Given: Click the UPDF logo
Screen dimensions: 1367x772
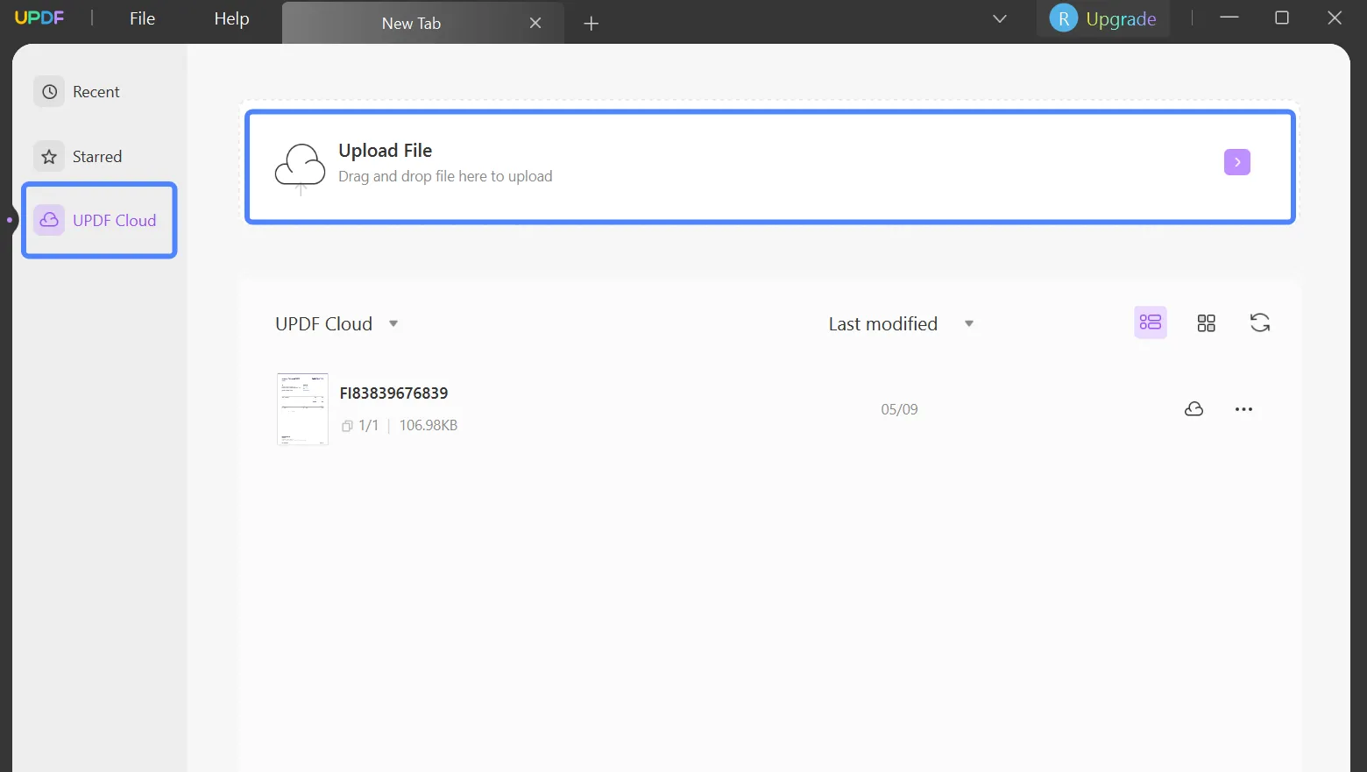Looking at the screenshot, I should (x=39, y=18).
